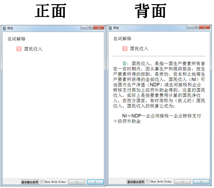214x188 pixels.
Task: Click the pink number 1 badge in left window
Action: click(19, 49)
